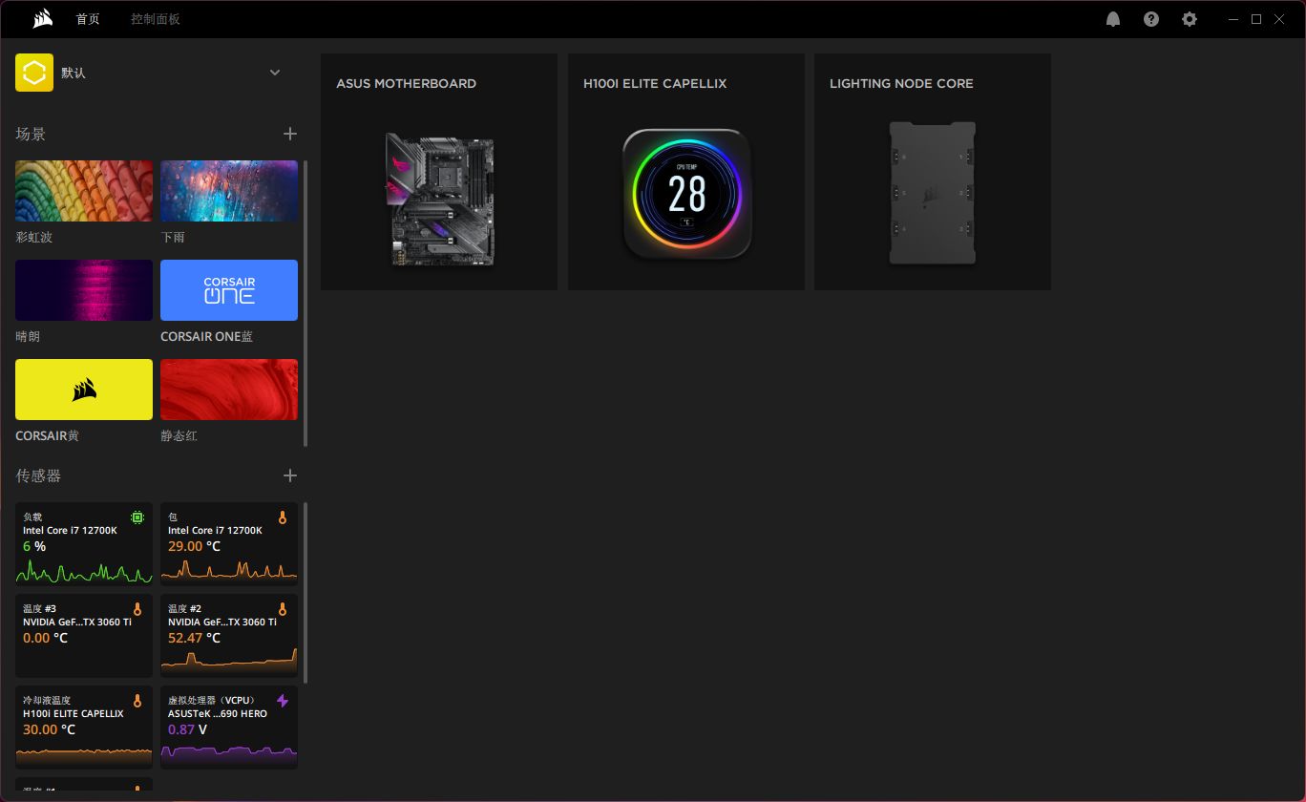Open iCUE settings gear

point(1190,19)
